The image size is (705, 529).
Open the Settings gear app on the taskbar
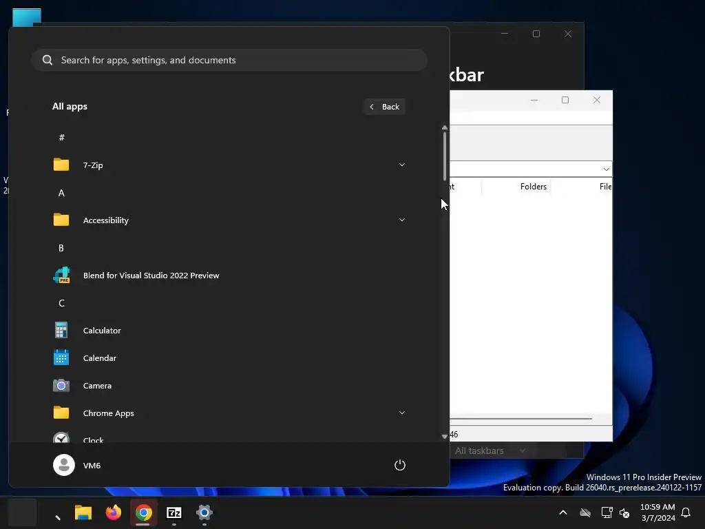click(x=204, y=512)
